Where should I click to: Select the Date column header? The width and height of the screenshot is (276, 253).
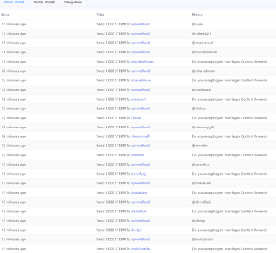click(5, 15)
